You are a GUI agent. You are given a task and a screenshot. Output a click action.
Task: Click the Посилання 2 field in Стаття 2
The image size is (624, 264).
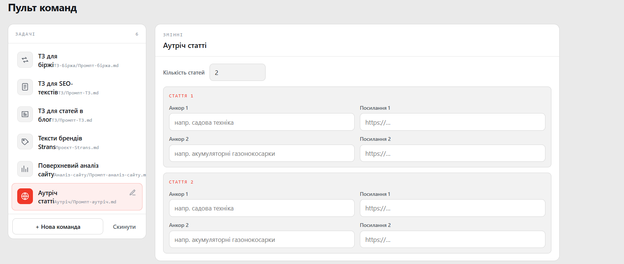coord(453,239)
